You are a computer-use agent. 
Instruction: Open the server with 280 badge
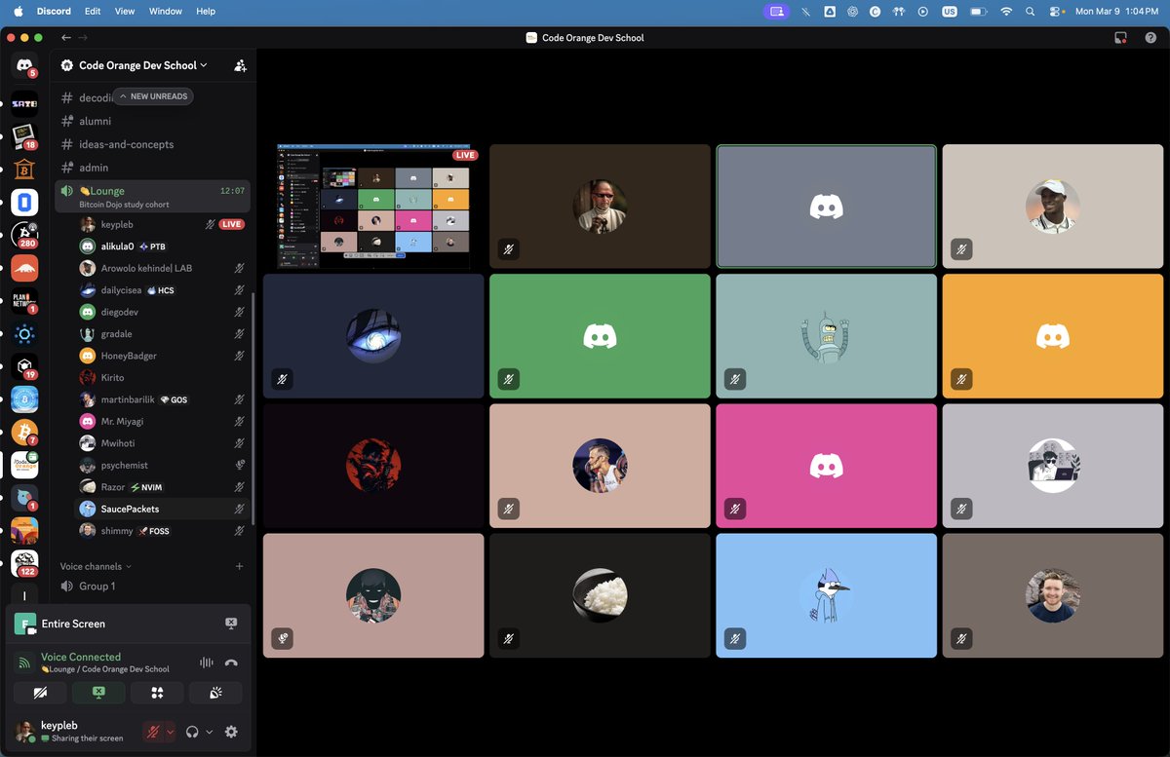[x=24, y=236]
